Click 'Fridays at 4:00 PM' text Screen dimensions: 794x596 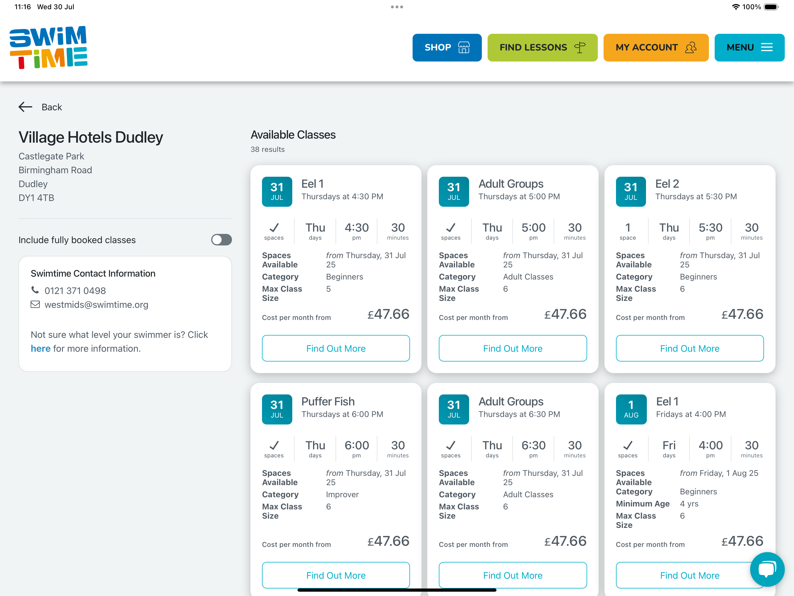[x=691, y=414]
